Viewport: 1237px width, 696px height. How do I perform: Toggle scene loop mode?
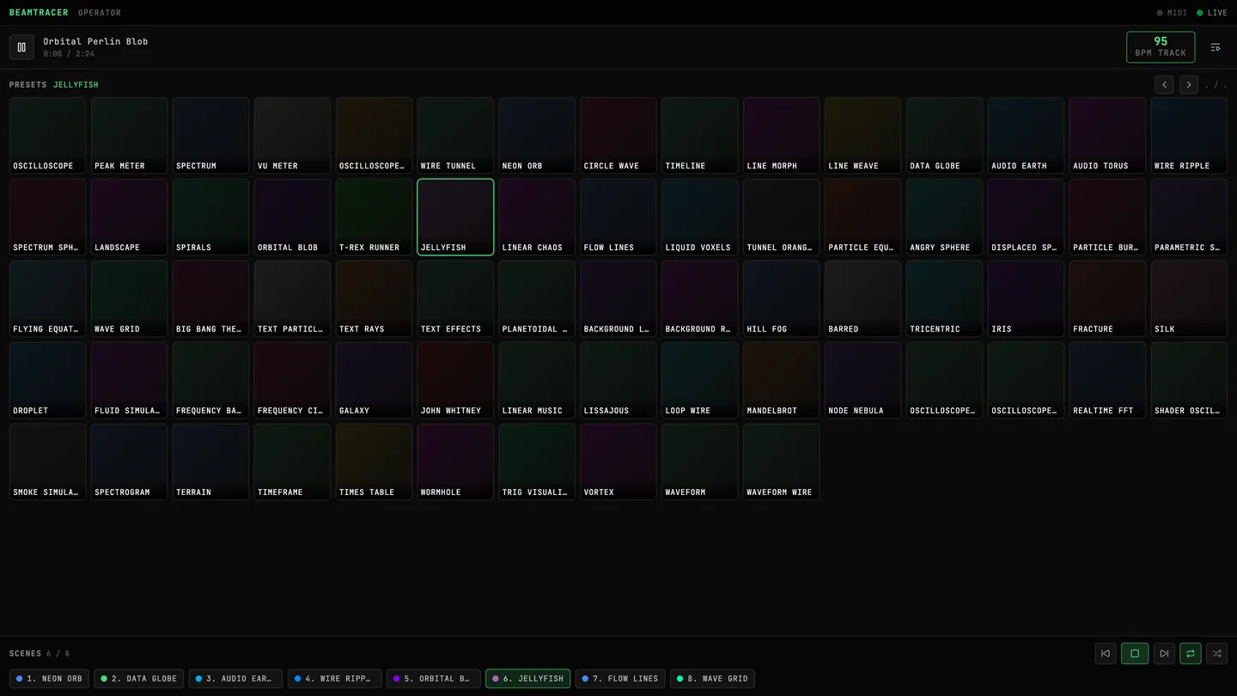[1191, 653]
